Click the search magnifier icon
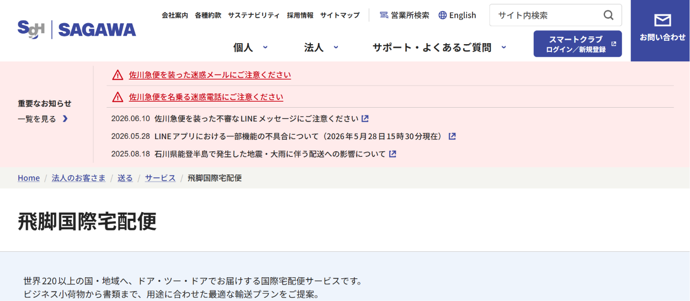Screen dimensions: 690x301 click(x=608, y=15)
